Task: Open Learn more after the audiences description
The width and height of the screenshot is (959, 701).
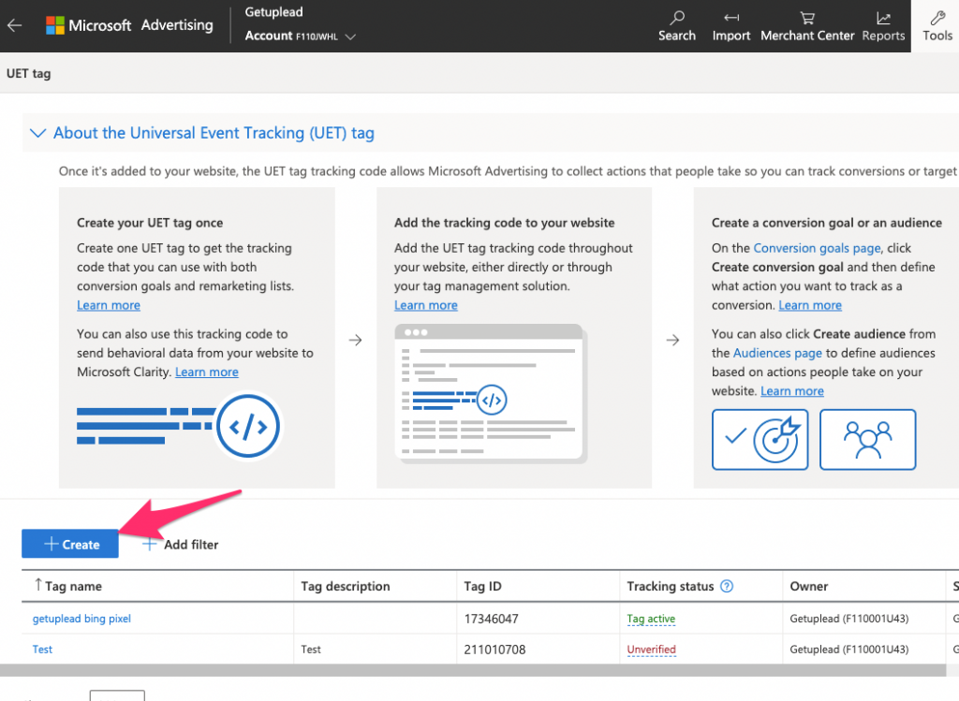Action: [792, 391]
